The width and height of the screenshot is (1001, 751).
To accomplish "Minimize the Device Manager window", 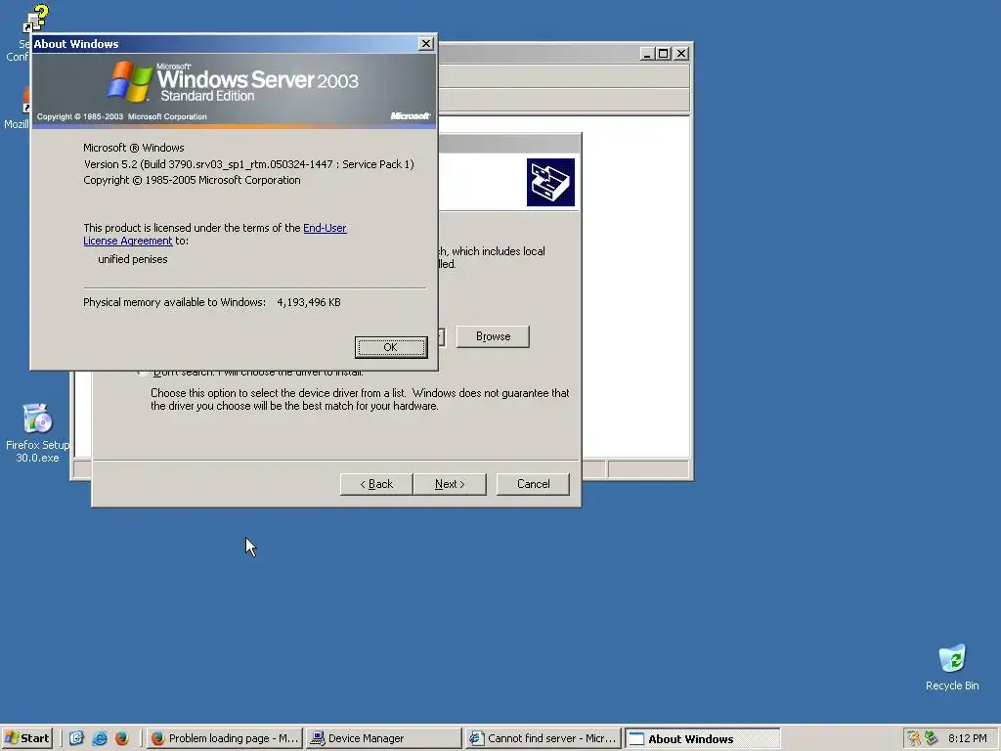I will pyautogui.click(x=647, y=54).
